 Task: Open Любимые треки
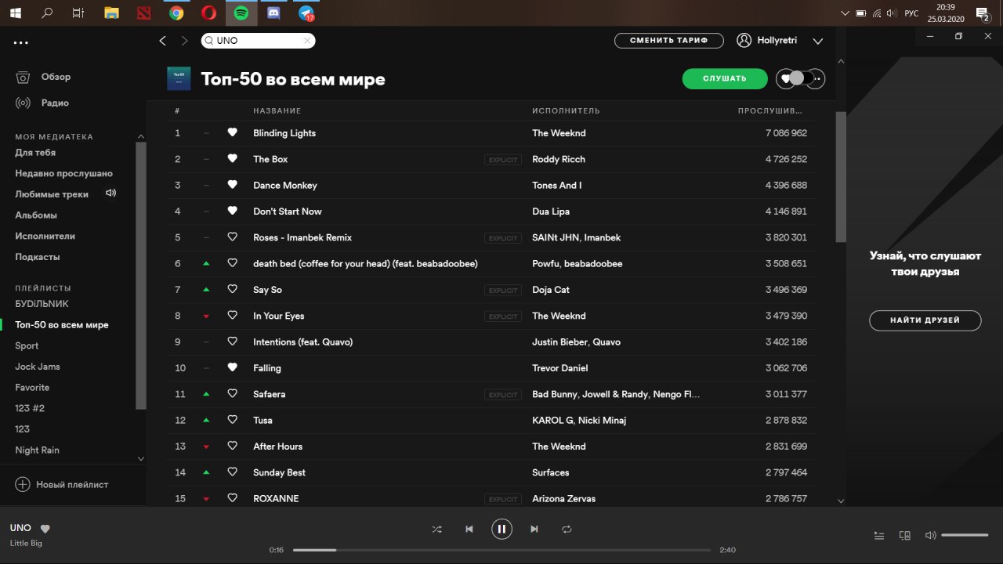(52, 194)
